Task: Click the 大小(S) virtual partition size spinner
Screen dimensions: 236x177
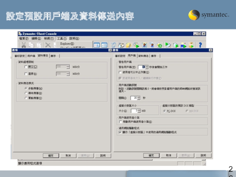Action: click(x=136, y=111)
